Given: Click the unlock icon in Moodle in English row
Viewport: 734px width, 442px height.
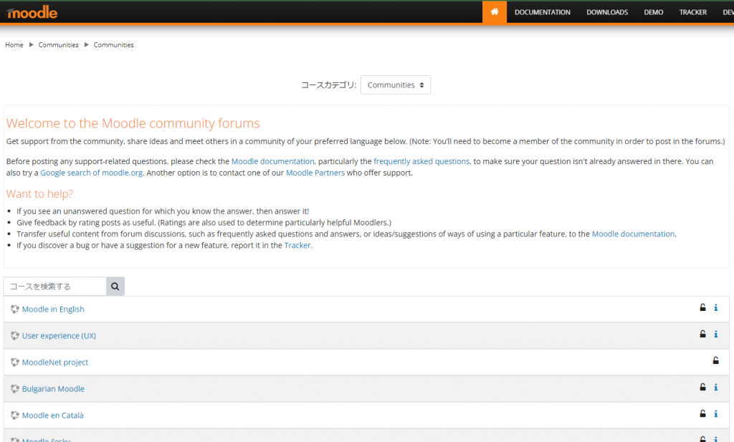Looking at the screenshot, I should [x=702, y=307].
